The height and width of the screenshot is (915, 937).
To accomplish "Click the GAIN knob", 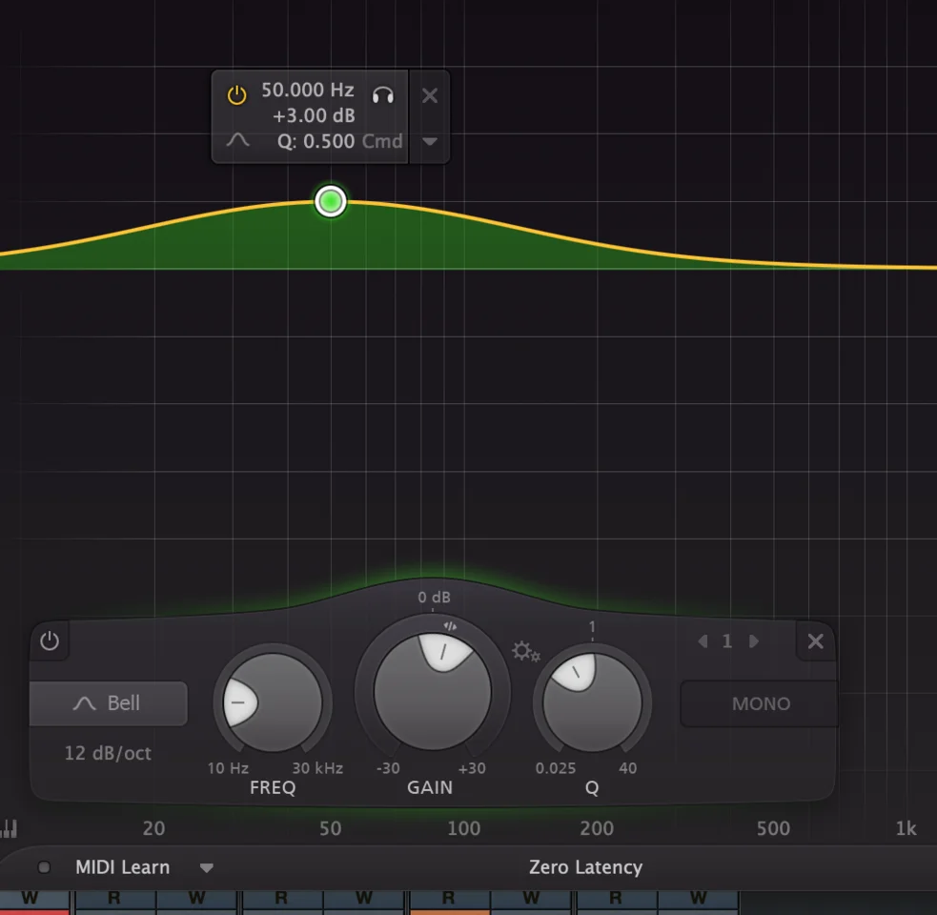I will pos(432,691).
